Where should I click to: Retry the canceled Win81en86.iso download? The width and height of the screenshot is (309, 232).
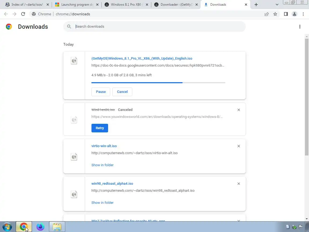(x=100, y=128)
